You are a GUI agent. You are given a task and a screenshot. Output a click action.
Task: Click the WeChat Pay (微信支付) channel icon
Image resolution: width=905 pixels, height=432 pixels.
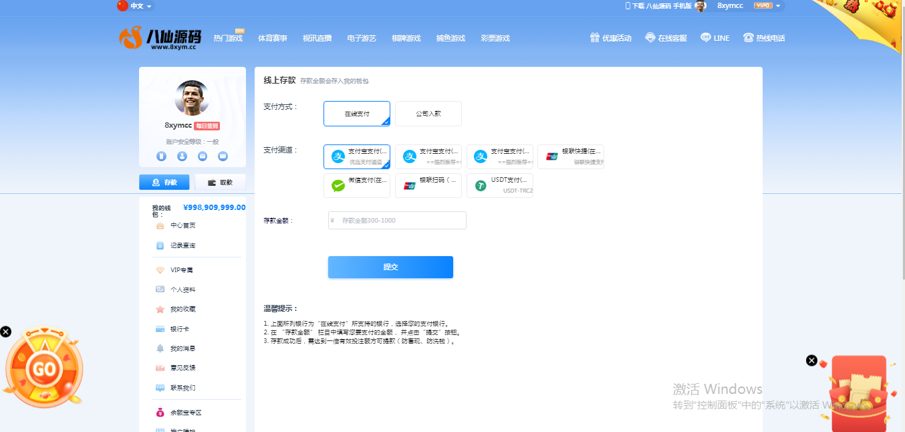pyautogui.click(x=338, y=186)
